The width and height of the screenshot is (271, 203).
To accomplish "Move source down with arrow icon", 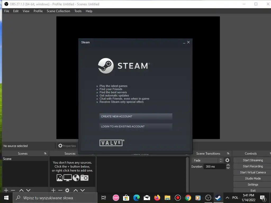I will click(83, 190).
